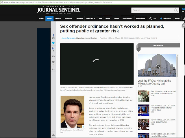
Task: Open JS OnPolitics More about Trump title
Action: pyautogui.click(x=163, y=121)
